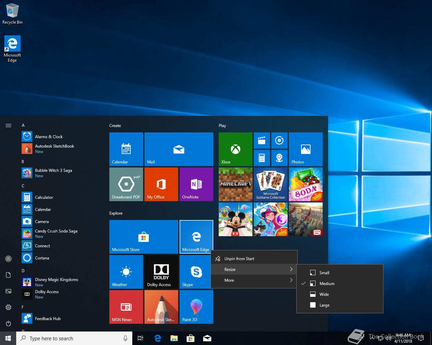Open the March of Empires game tile
The height and width of the screenshot is (345, 432).
pos(306,219)
